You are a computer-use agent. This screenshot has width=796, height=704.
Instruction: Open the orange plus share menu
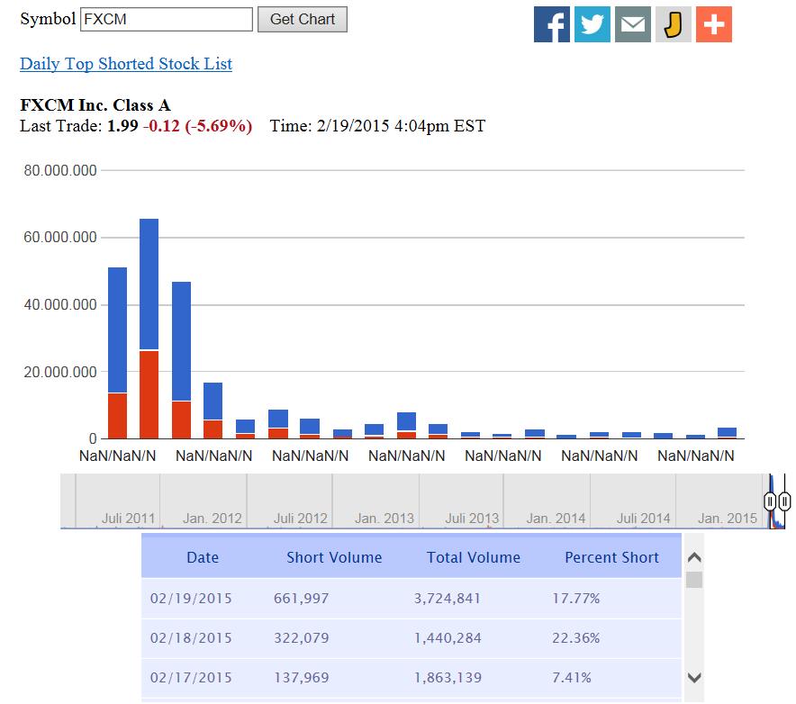click(713, 24)
